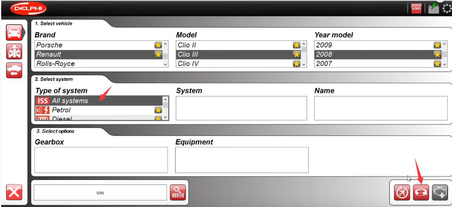
Task: Click the ISS icon beside All systems
Action: tap(42, 101)
